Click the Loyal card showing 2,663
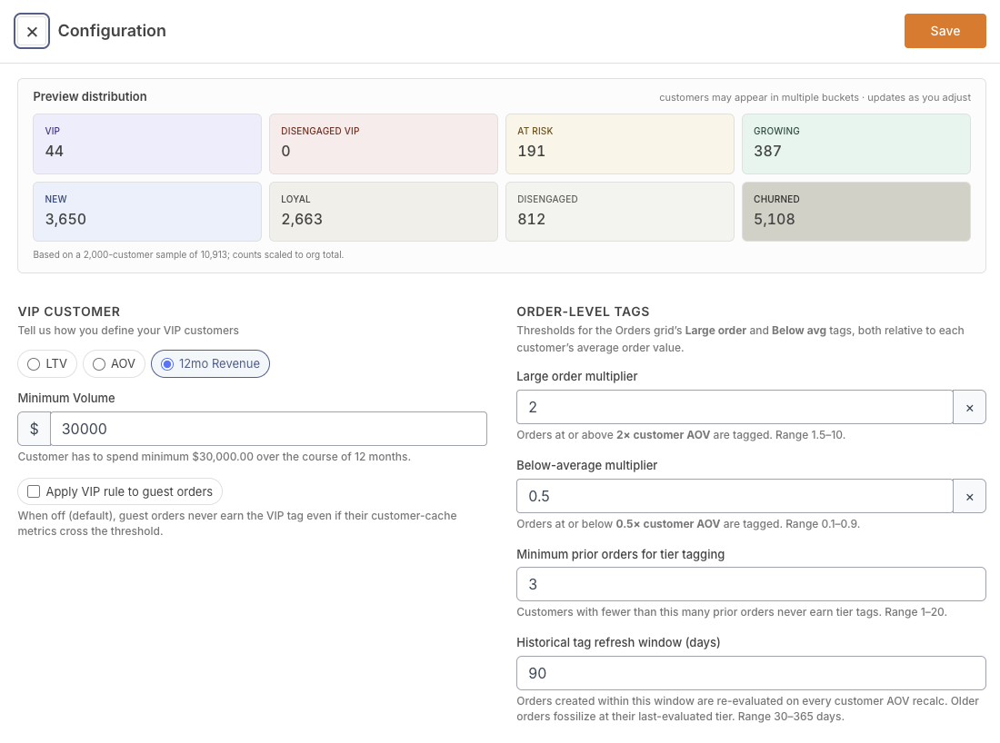This screenshot has width=1000, height=743. click(384, 213)
